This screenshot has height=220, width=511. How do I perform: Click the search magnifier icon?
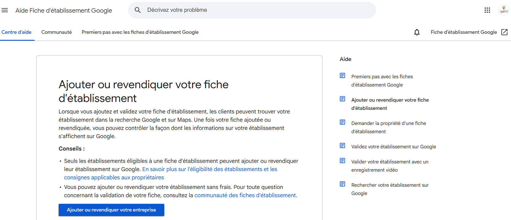point(138,10)
